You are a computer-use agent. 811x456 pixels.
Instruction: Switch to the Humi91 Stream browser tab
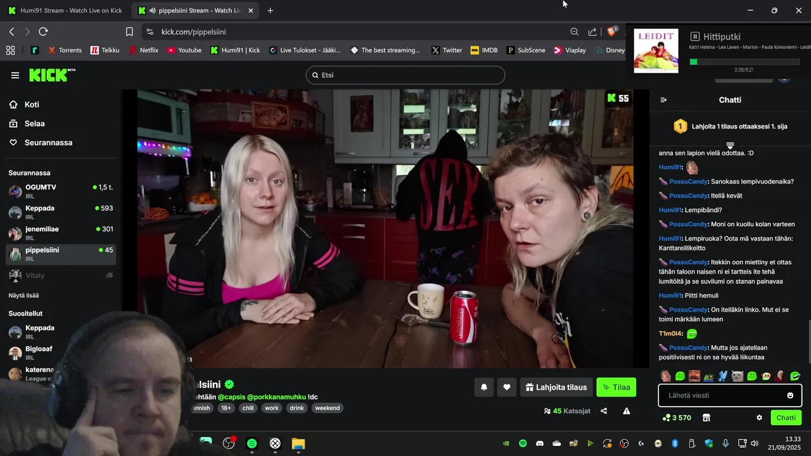[x=65, y=11]
